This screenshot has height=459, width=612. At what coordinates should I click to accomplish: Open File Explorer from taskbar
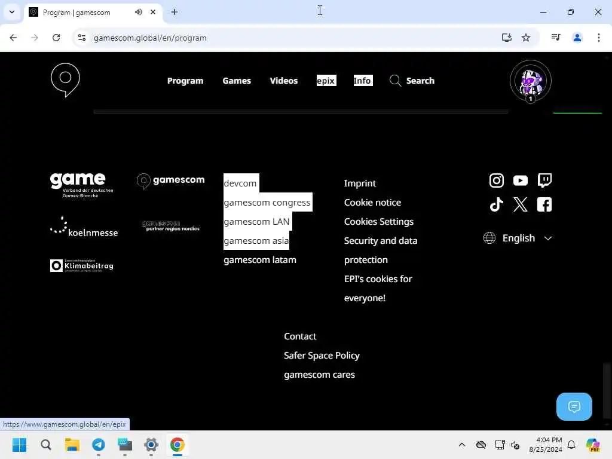[x=72, y=445]
